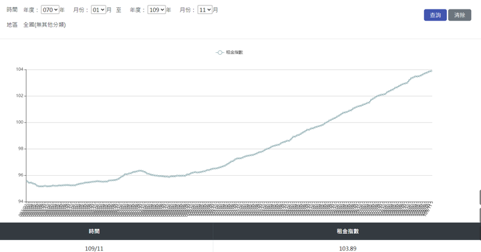
Task: Open the start month dropdown showing 01
Action: (x=98, y=10)
